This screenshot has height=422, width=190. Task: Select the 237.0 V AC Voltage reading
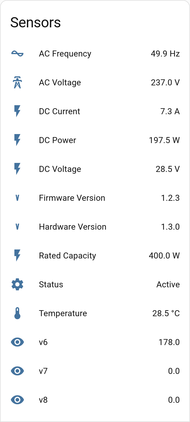[165, 83]
